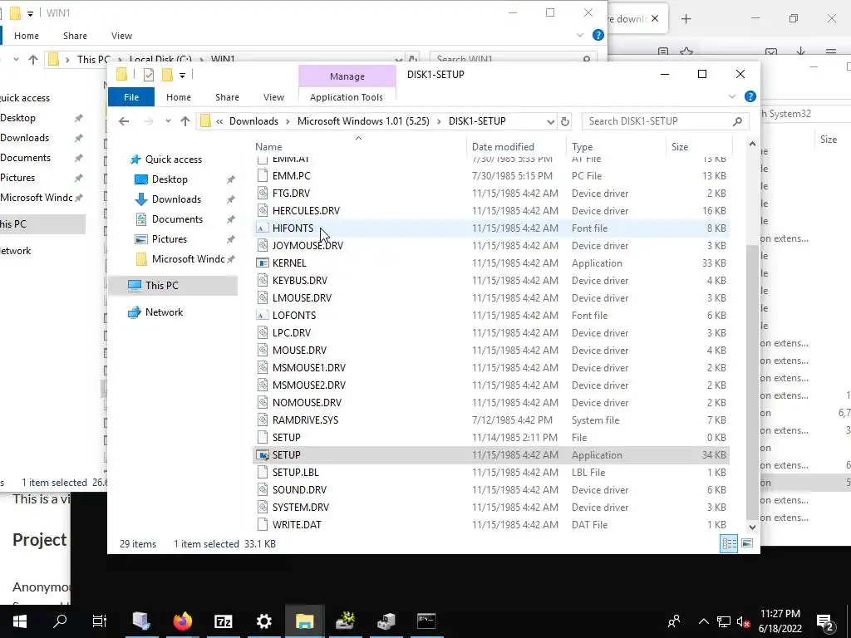Select Microsoft Windows 1.01 (5.25) breadcrumb
The width and height of the screenshot is (851, 638).
tap(363, 121)
